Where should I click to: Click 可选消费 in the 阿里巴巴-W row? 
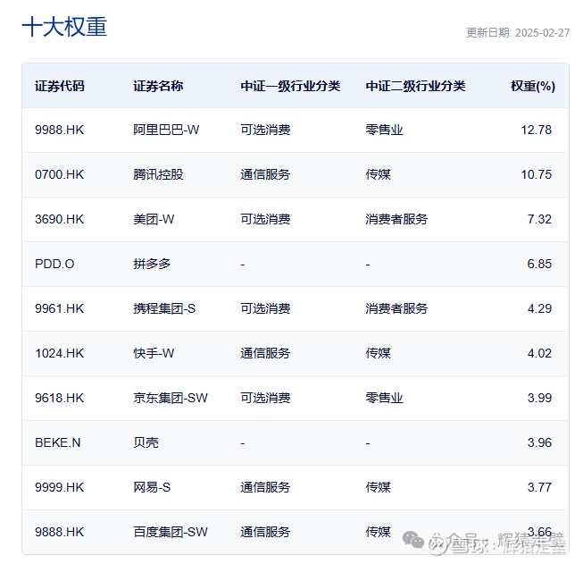[265, 130]
